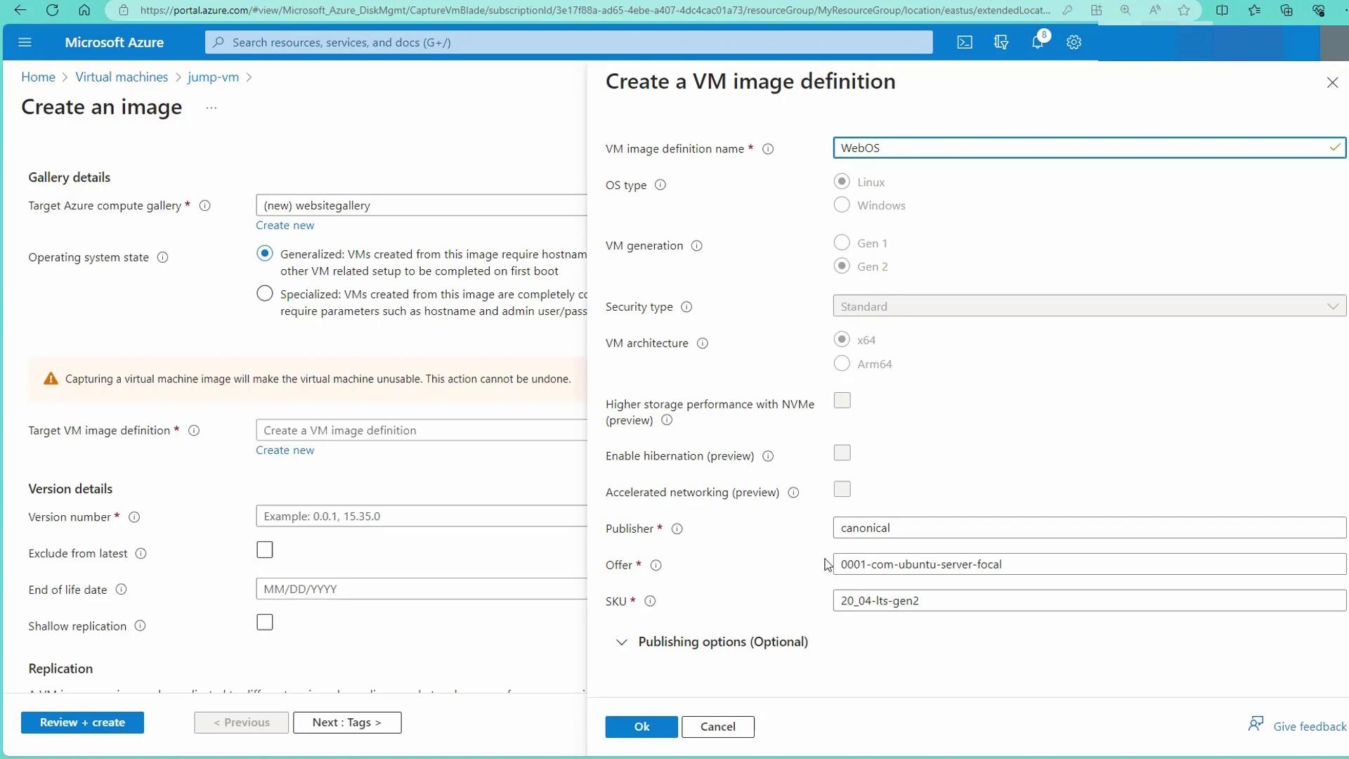
Task: Click Next : Tags button
Action: (x=347, y=722)
